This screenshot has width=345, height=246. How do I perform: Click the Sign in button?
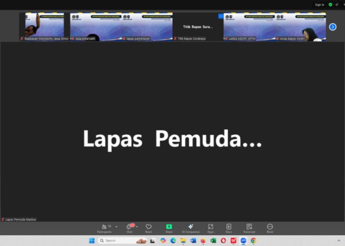point(319,5)
